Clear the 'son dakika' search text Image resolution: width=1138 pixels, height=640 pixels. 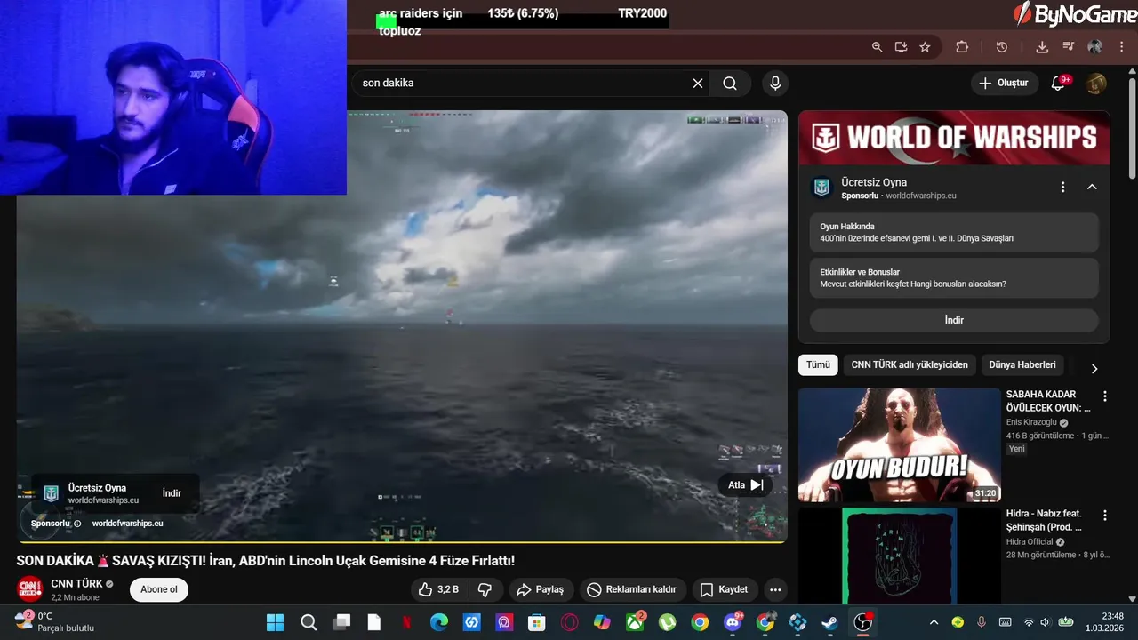(x=698, y=84)
